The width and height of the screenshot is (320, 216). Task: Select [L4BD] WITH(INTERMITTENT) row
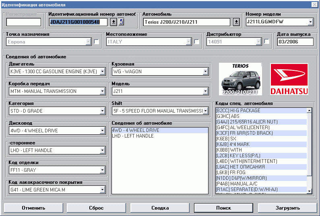point(261,161)
